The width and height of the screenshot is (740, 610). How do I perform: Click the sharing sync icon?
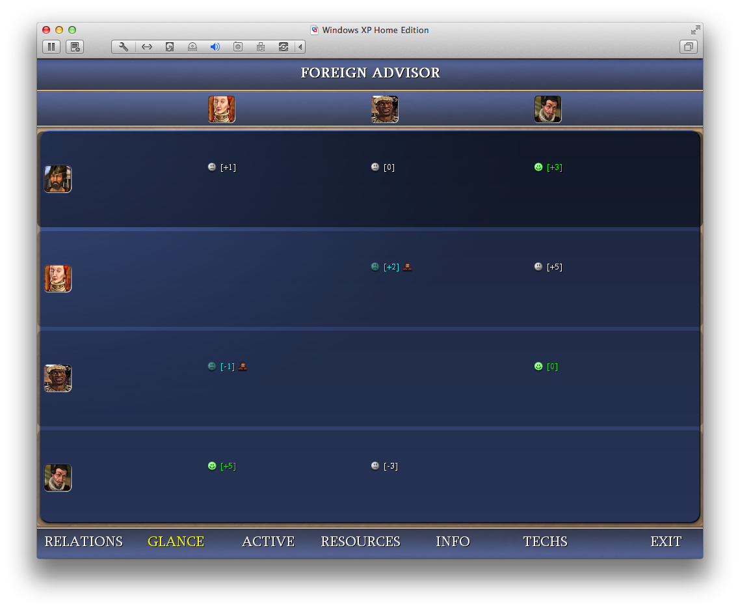tap(283, 47)
